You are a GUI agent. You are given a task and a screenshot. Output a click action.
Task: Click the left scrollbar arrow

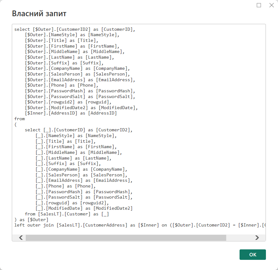click(x=20, y=237)
